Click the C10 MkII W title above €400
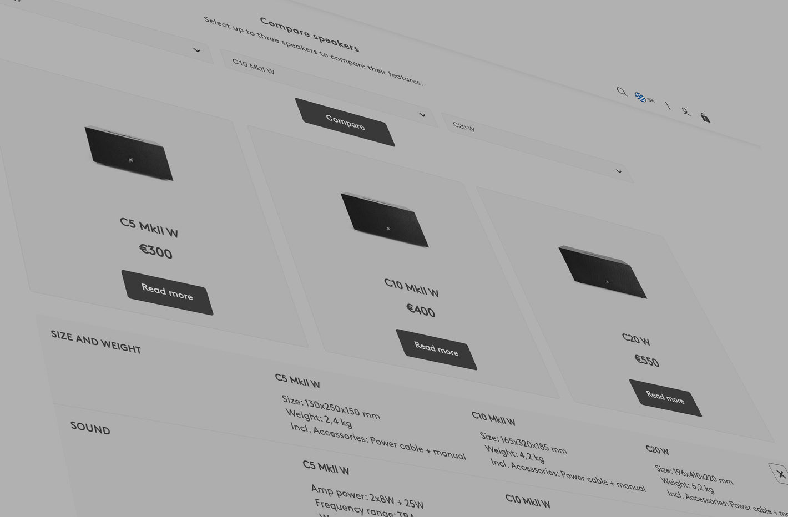Image resolution: width=788 pixels, height=517 pixels. click(411, 287)
